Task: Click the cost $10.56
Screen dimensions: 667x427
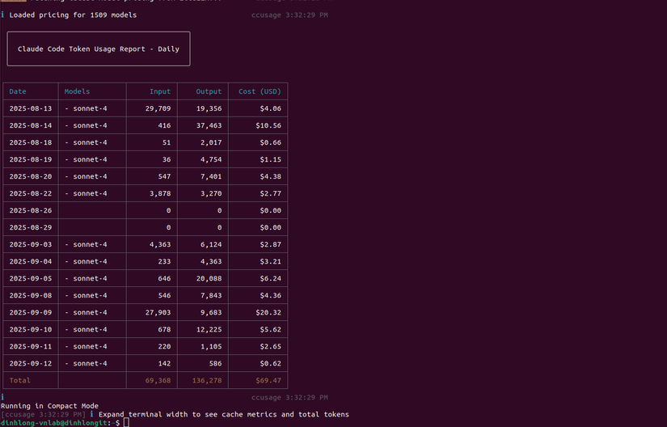Action: point(268,125)
